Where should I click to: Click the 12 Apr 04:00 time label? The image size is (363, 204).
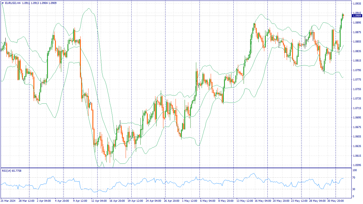coord(99,201)
